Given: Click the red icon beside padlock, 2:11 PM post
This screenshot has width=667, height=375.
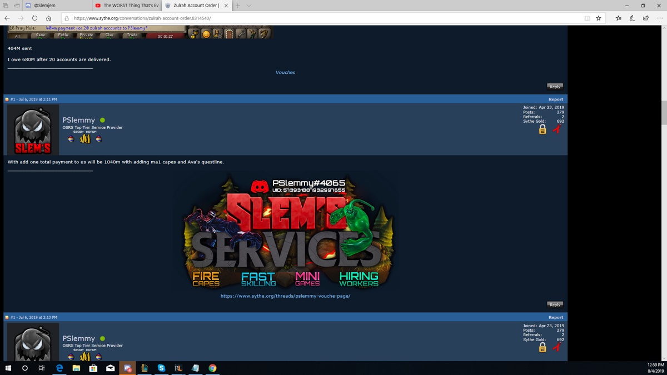Looking at the screenshot, I should (x=557, y=129).
